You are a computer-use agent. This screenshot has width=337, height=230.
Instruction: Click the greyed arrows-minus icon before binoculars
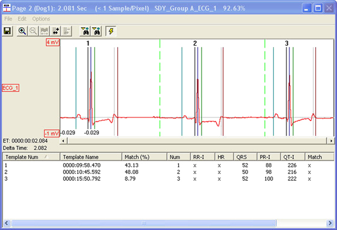tap(66, 31)
